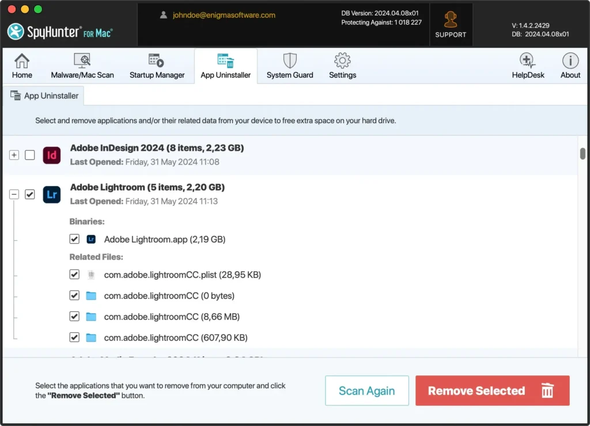Click the Protecting Against count text
This screenshot has height=426, width=590.
tap(381, 22)
